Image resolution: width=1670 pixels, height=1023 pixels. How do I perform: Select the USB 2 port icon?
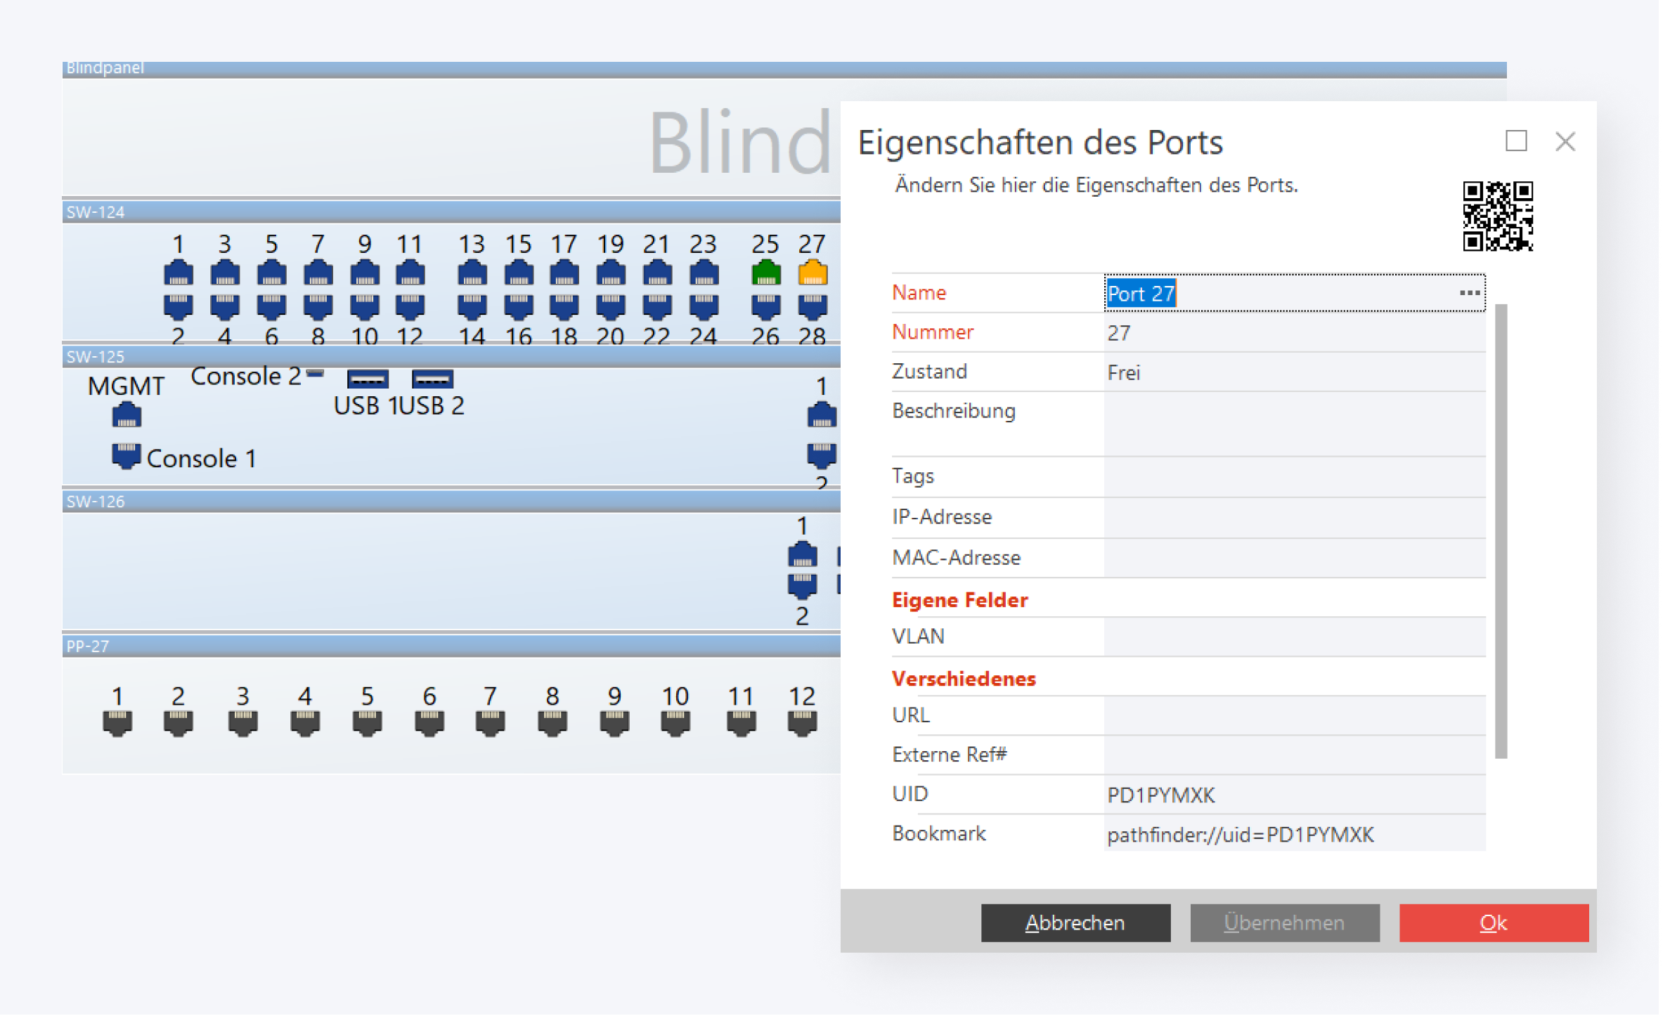[432, 379]
